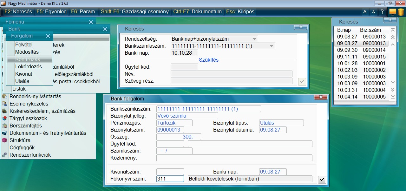
Task: Open Tárgyi eszközök module icon
Action: [4, 118]
